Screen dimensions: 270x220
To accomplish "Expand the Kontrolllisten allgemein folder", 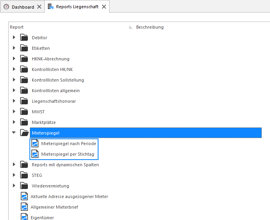I will click(x=14, y=90).
